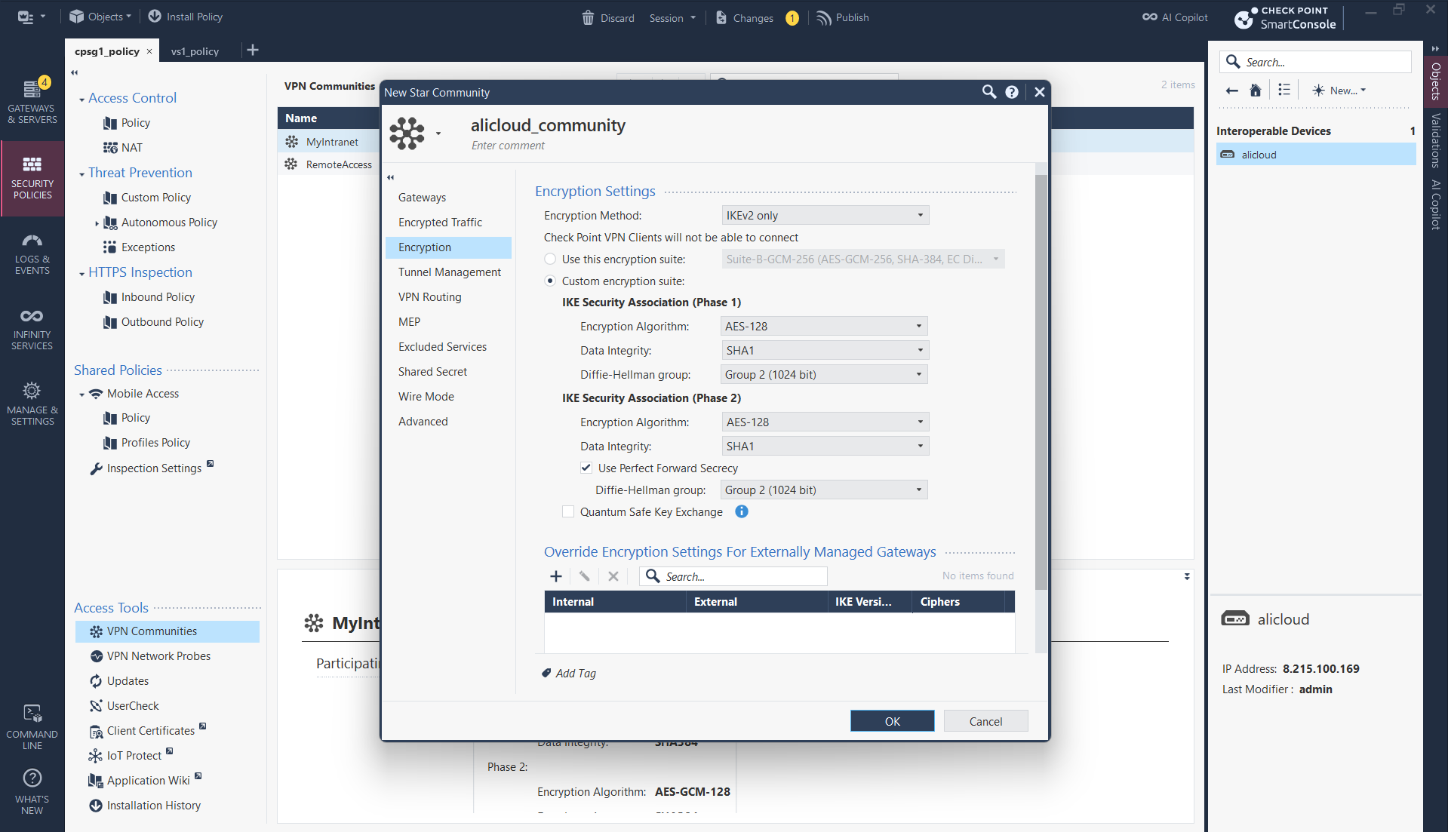Expand Phase 1 Diffie-Hellman group dropdown
The height and width of the screenshot is (832, 1448).
(824, 374)
